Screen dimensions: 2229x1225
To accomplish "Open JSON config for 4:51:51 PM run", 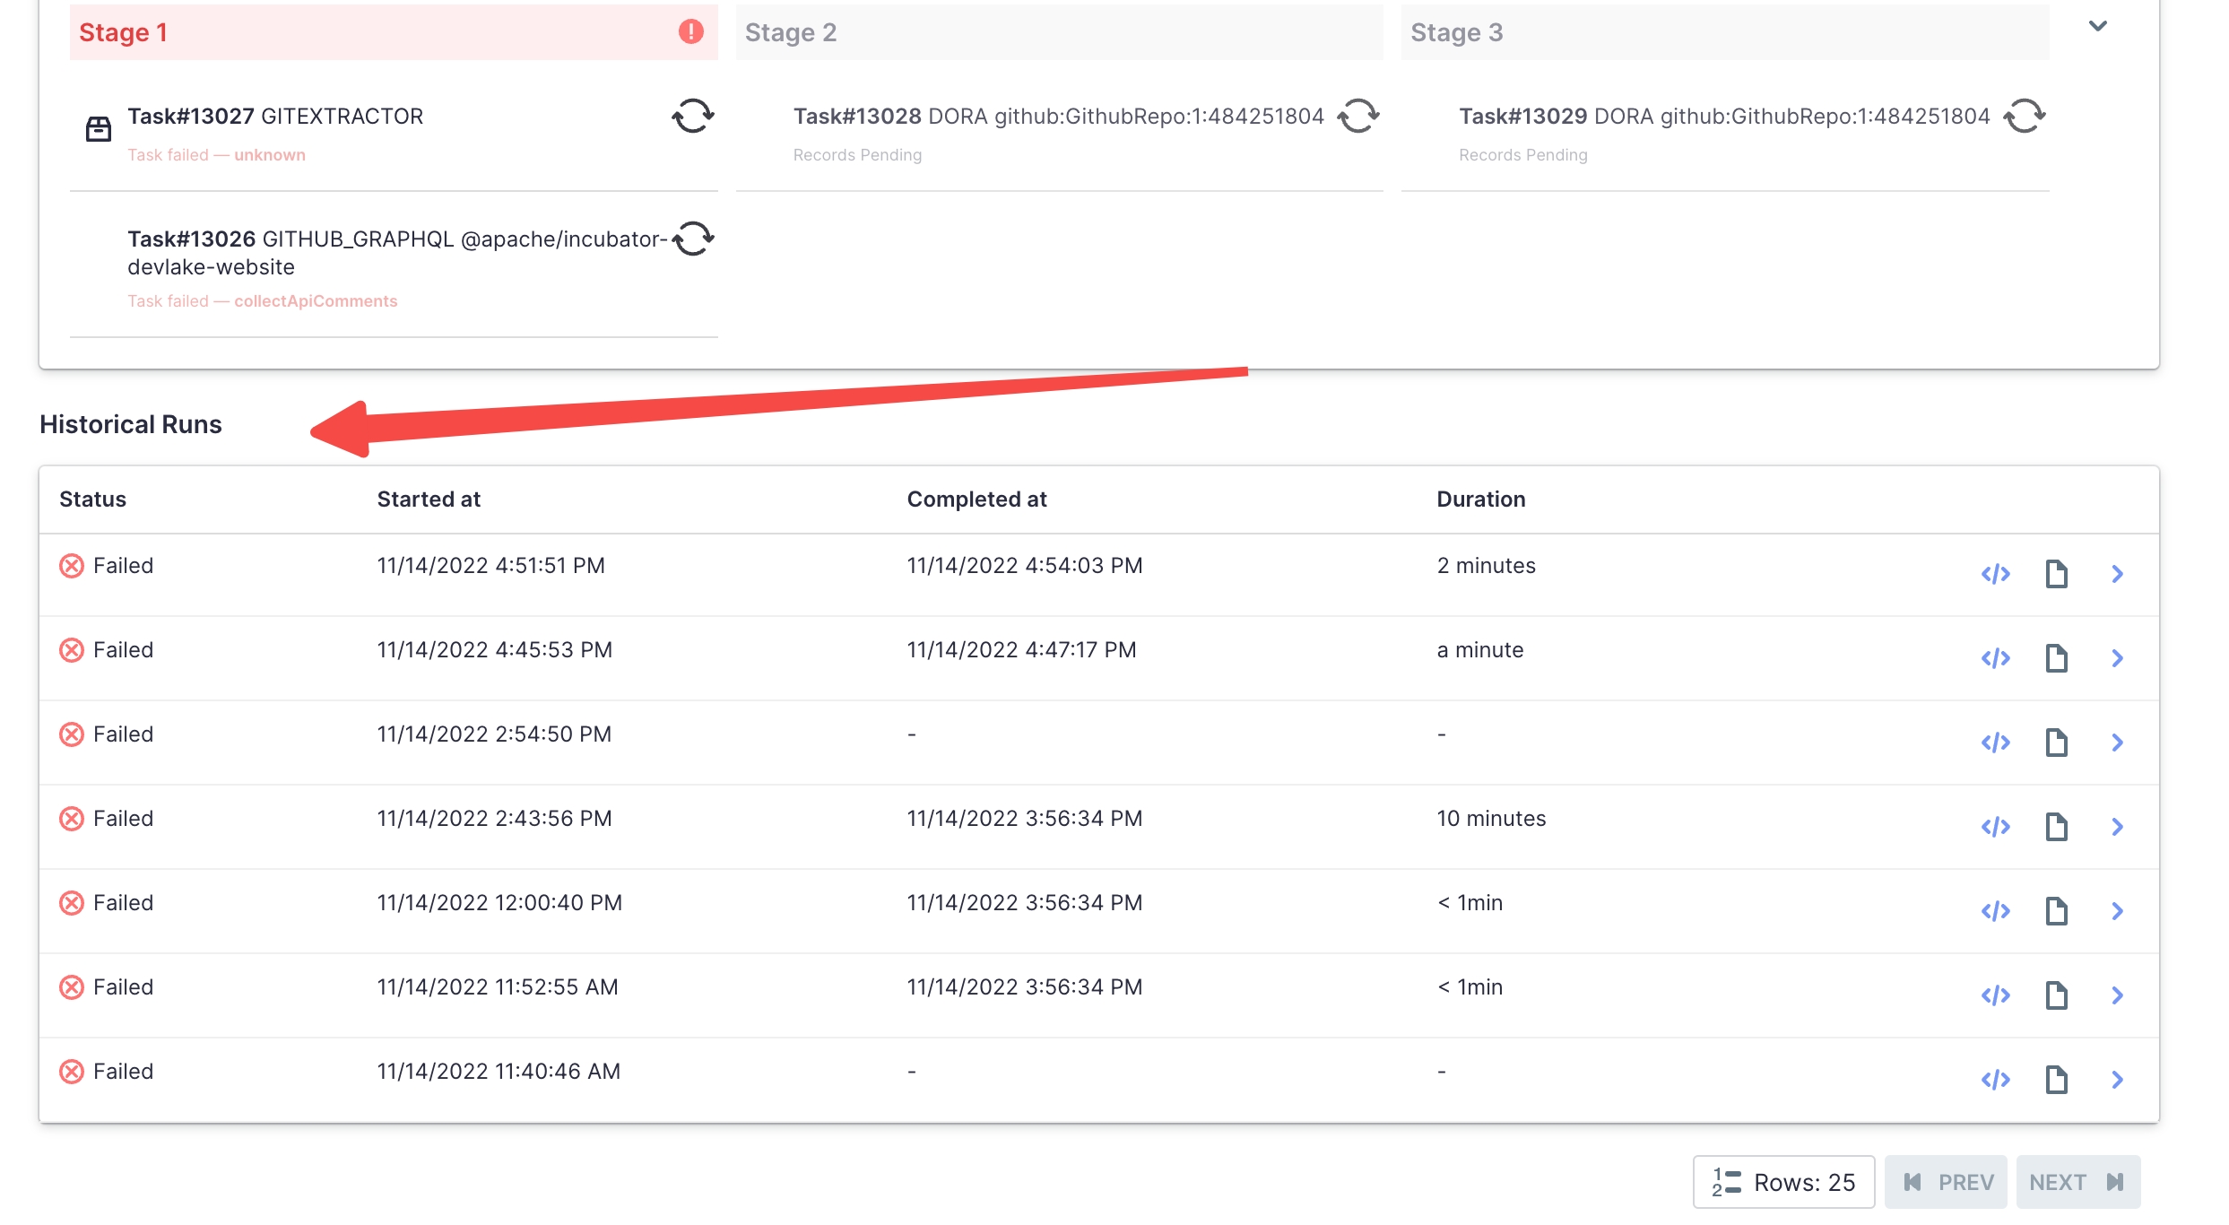I will click(x=1995, y=574).
